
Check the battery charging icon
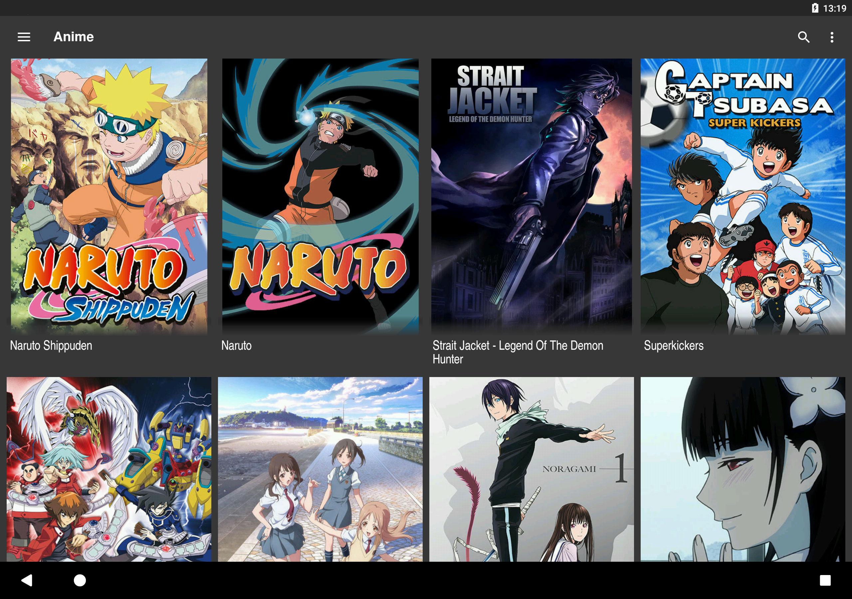815,8
